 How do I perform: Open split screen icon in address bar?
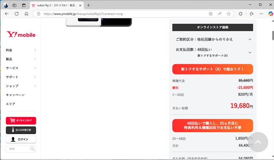(211, 14)
